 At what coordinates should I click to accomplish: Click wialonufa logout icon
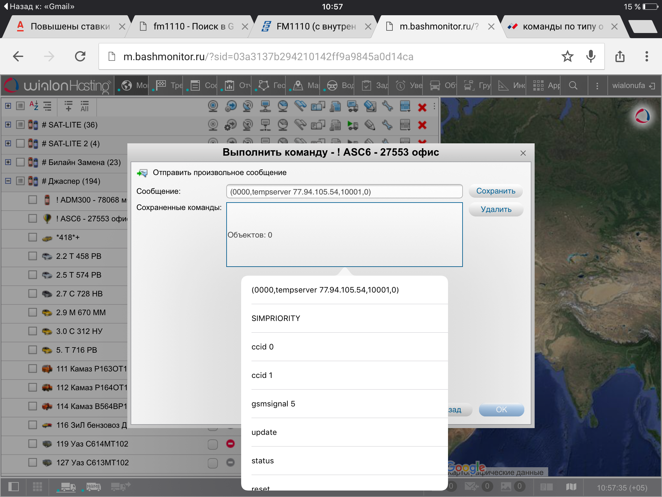tap(652, 86)
